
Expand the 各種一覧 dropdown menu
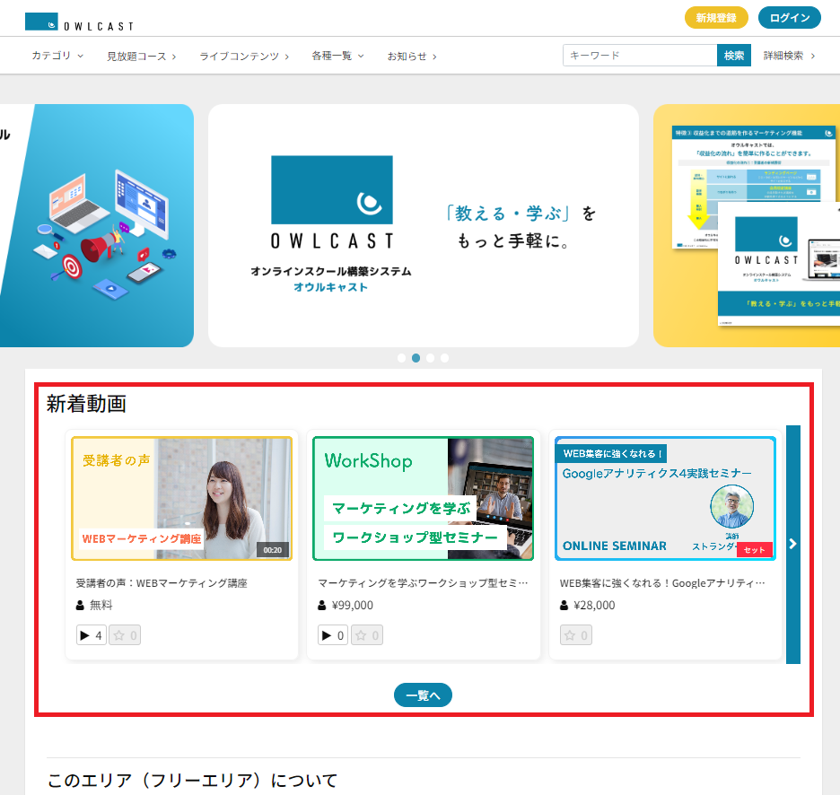(337, 56)
